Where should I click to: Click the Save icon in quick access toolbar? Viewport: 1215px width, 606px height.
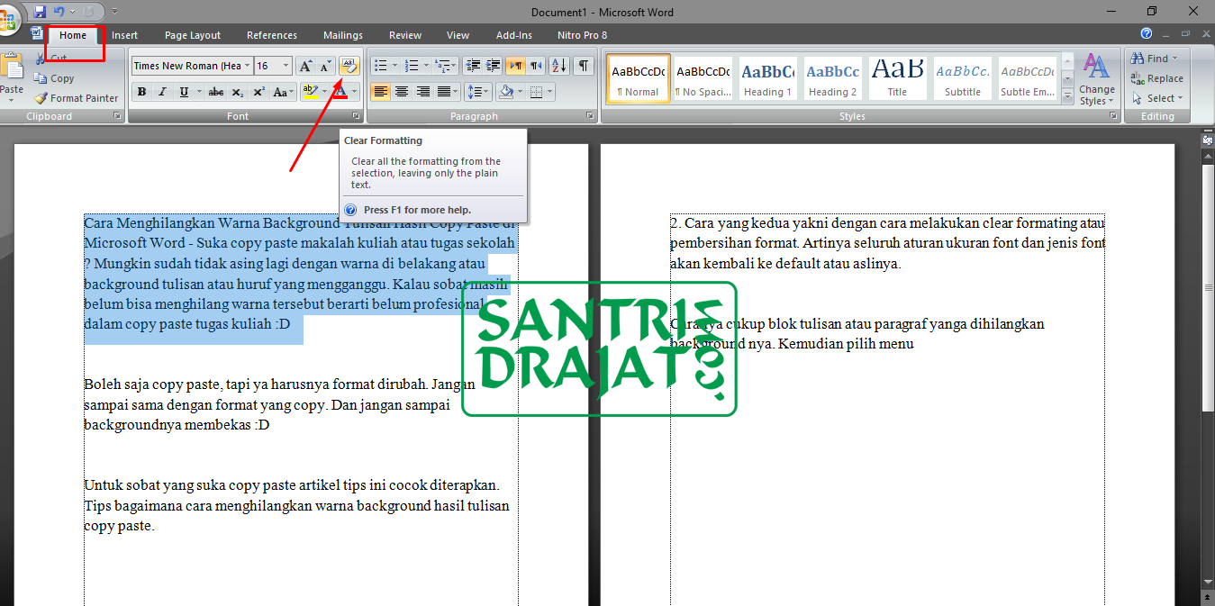pos(40,12)
